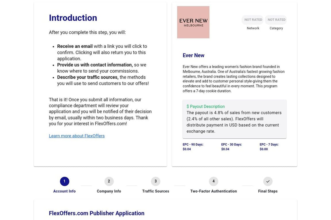Click the Final Steps checkmark icon
Image resolution: width=331 pixels, height=220 pixels.
268,181
